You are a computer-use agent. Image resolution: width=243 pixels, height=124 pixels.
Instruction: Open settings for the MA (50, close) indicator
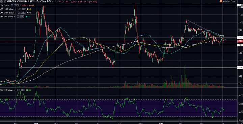21,16
